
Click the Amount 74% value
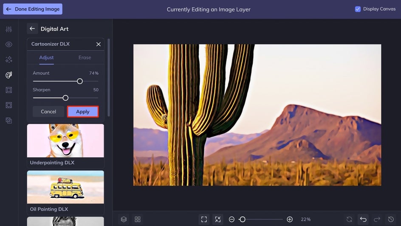94,73
